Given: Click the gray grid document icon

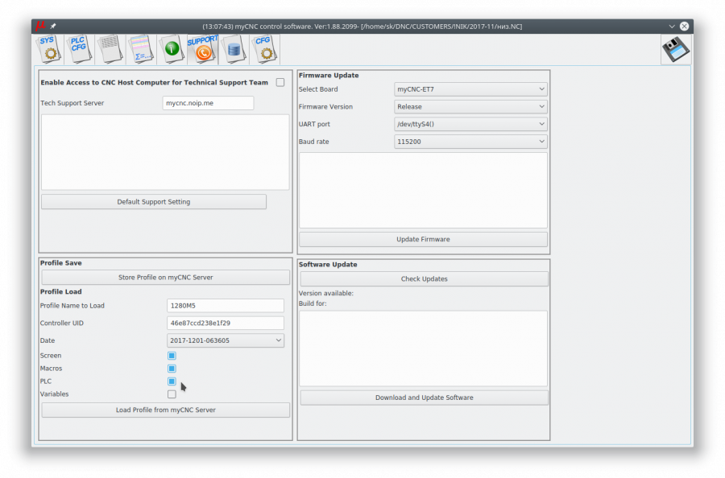Looking at the screenshot, I should point(110,49).
